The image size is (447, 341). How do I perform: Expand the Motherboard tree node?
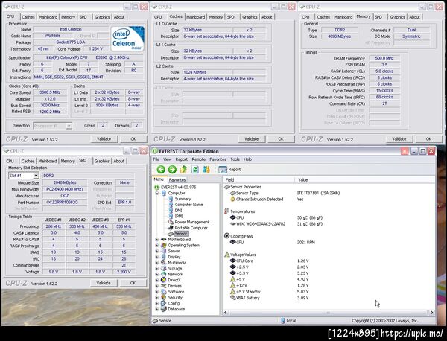(x=156, y=240)
